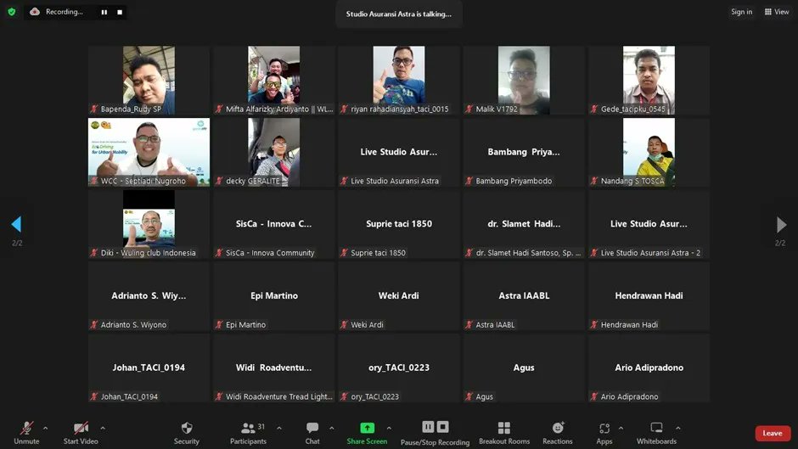Click Hendrawan Hadi participant tile

tap(649, 295)
